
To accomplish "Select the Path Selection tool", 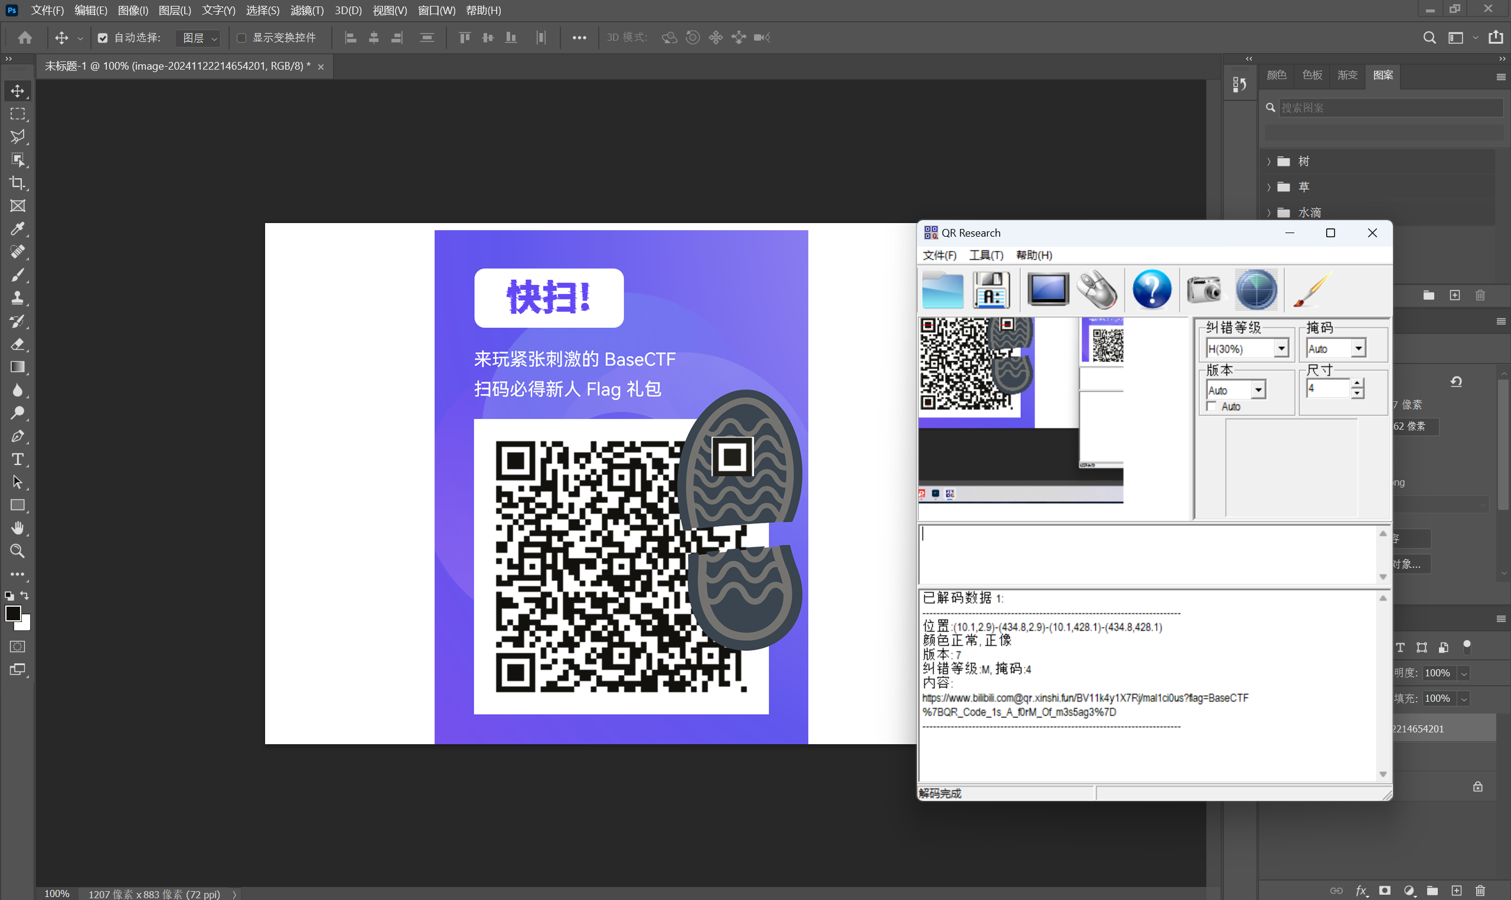I will click(x=18, y=482).
